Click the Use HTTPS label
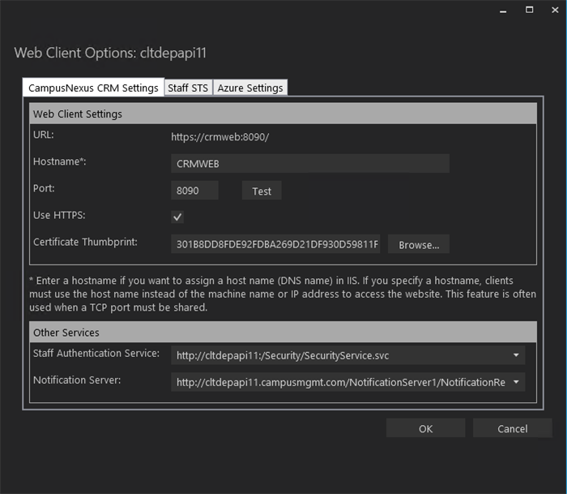The height and width of the screenshot is (494, 567). coord(59,215)
